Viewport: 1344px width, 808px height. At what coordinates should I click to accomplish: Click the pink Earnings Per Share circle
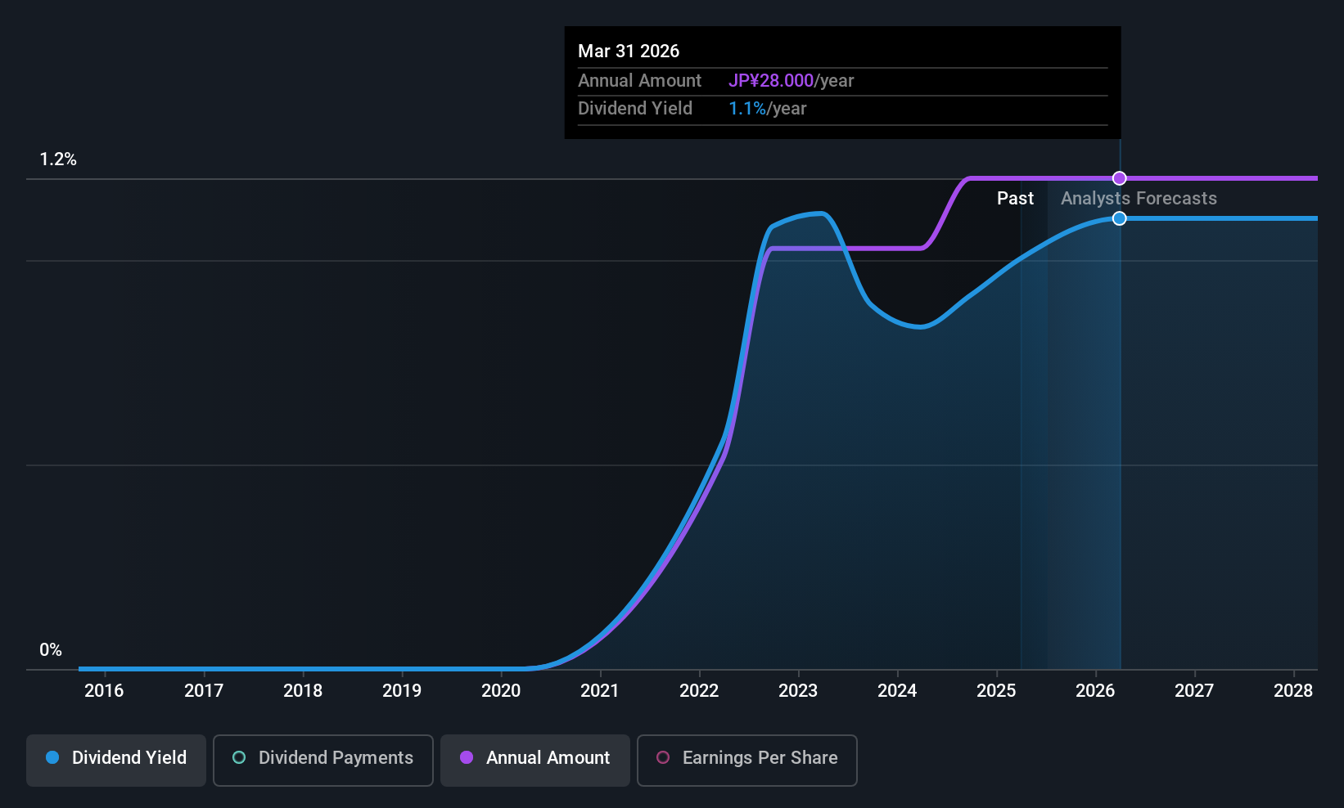tap(663, 758)
